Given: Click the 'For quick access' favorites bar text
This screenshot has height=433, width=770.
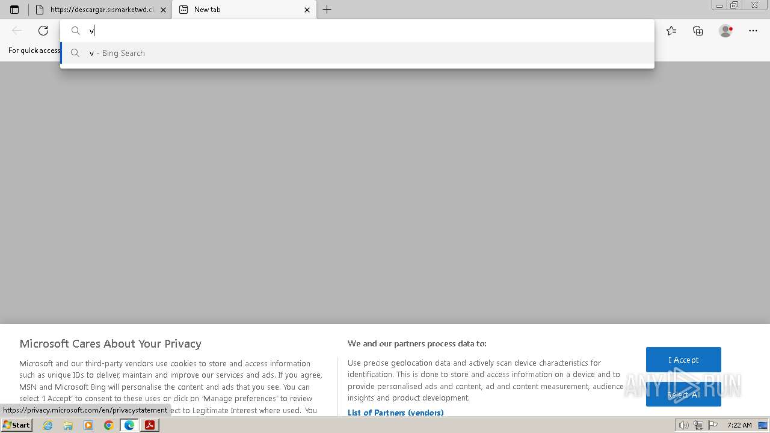Looking at the screenshot, I should point(34,51).
